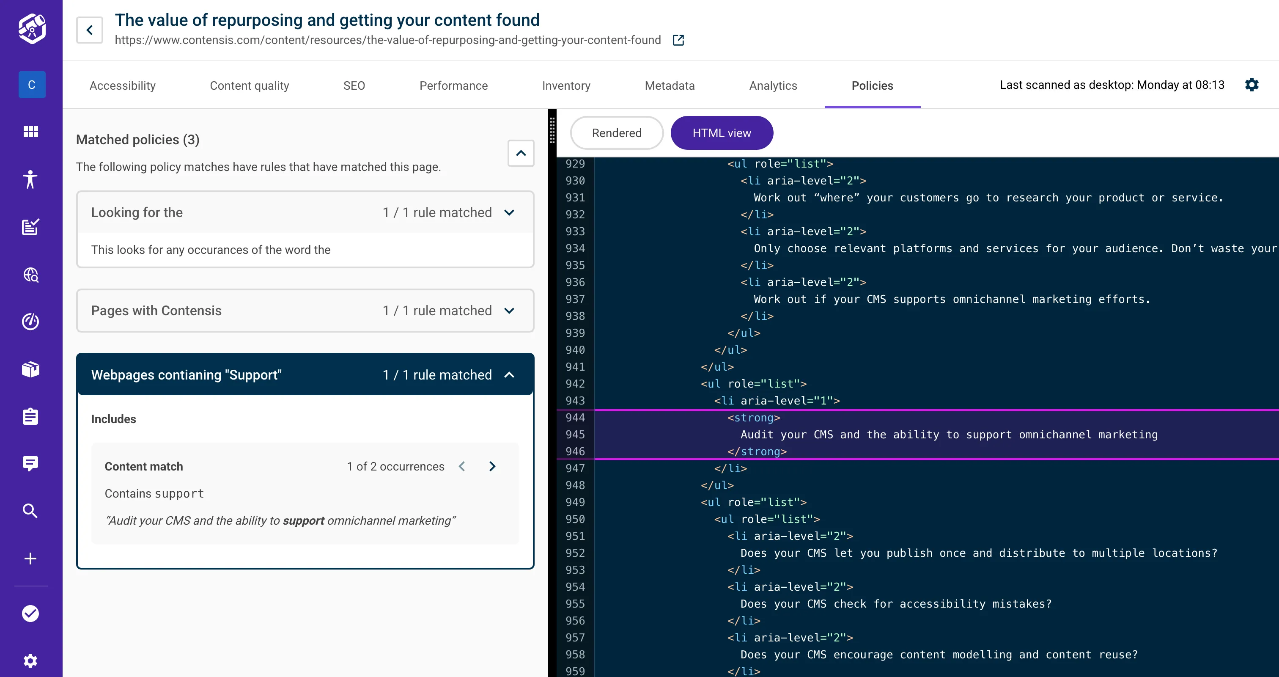Switch to the Content quality tab
Image resolution: width=1279 pixels, height=677 pixels.
click(x=249, y=85)
